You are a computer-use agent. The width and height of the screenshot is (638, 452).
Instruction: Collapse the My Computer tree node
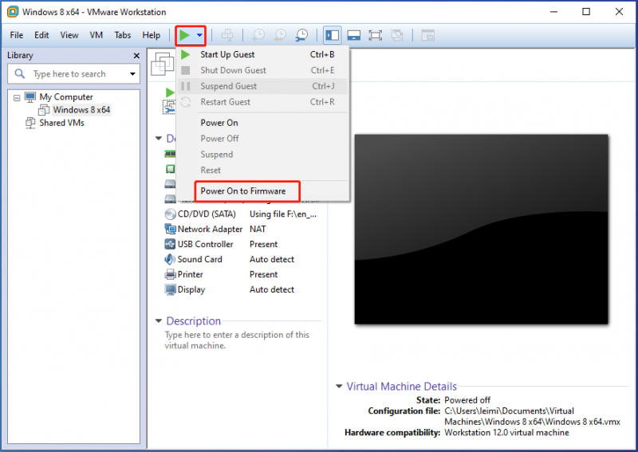click(17, 97)
